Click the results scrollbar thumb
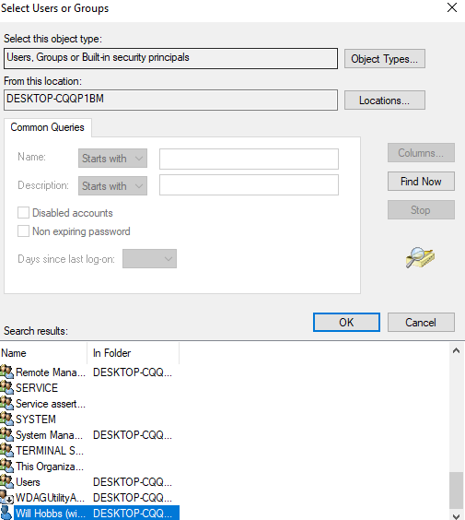 coord(456,490)
